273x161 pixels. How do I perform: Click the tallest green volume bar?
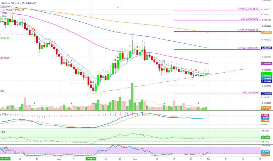[132, 97]
